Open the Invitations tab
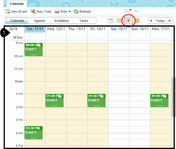 (x=61, y=21)
